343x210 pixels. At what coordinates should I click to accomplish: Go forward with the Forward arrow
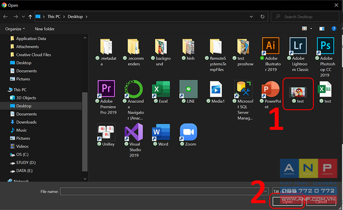click(x=15, y=17)
